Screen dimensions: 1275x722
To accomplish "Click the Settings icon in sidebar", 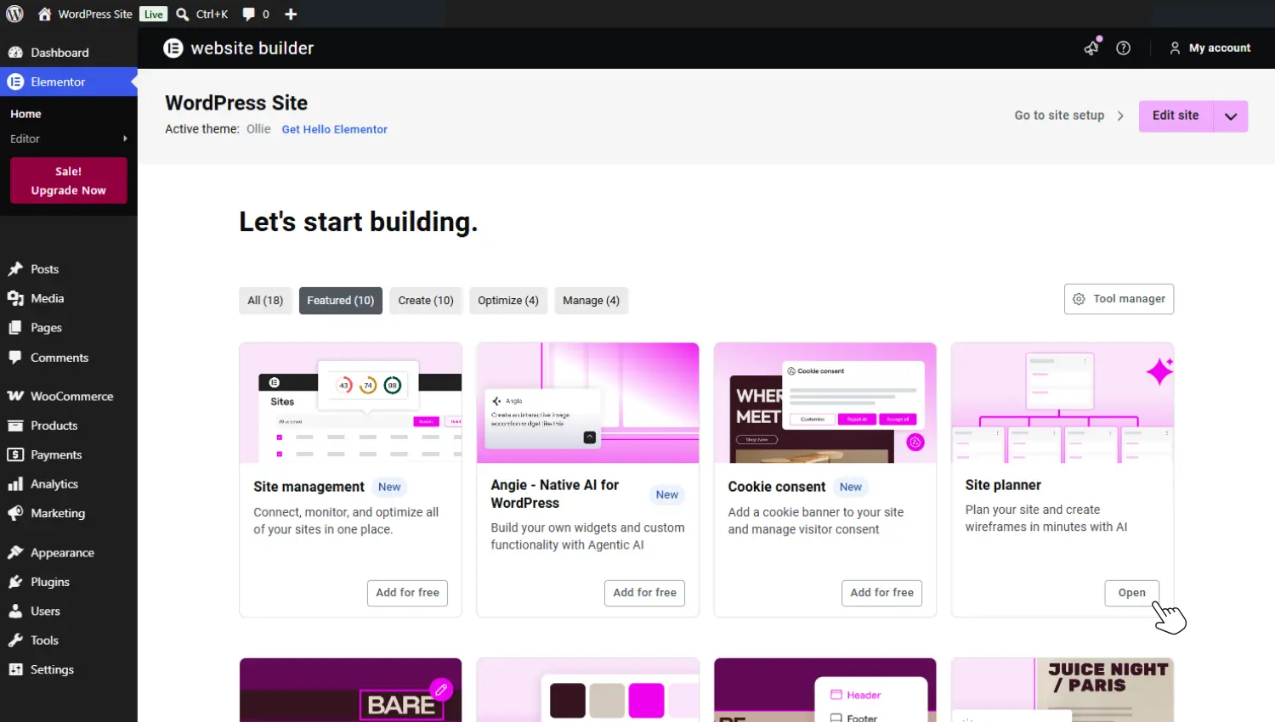I will pos(15,669).
